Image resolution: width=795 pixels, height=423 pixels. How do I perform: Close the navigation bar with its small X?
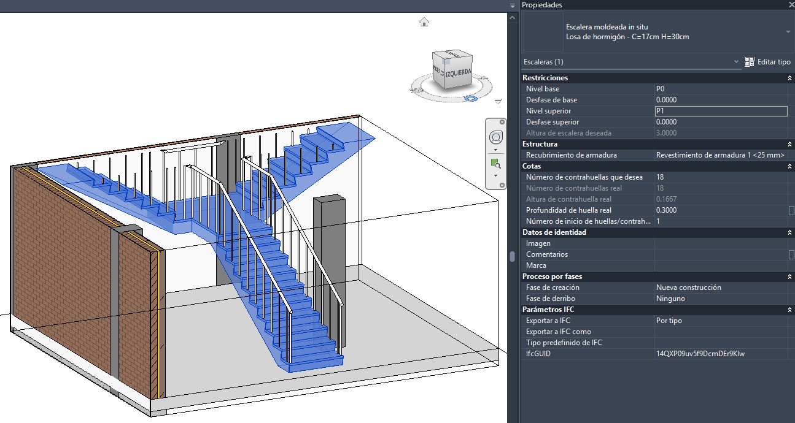point(502,122)
